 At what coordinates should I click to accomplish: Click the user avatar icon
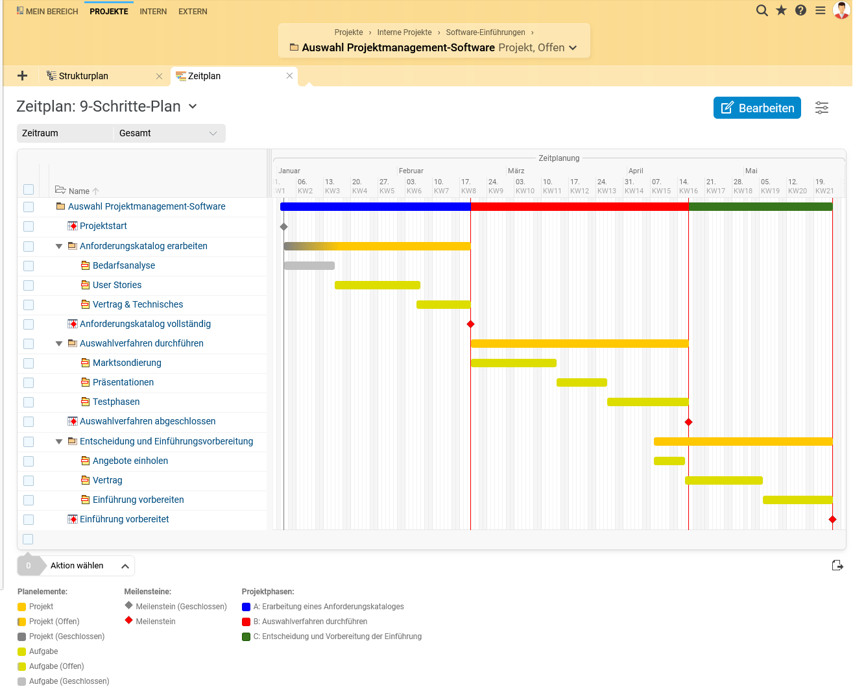[841, 10]
